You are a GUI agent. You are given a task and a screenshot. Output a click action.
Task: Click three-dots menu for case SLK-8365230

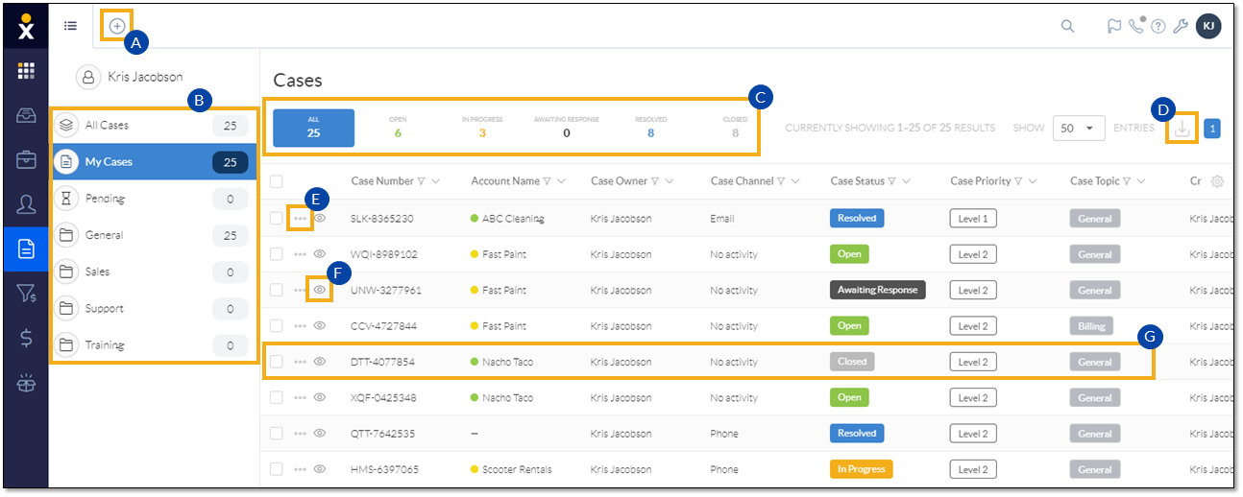[300, 219]
